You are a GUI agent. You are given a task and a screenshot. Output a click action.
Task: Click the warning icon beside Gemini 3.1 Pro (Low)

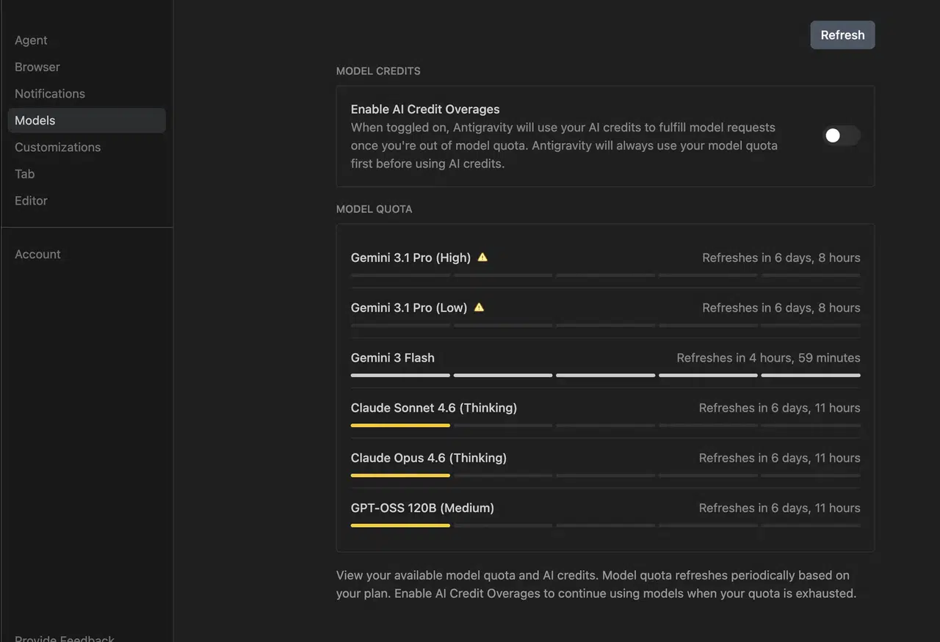(x=479, y=307)
